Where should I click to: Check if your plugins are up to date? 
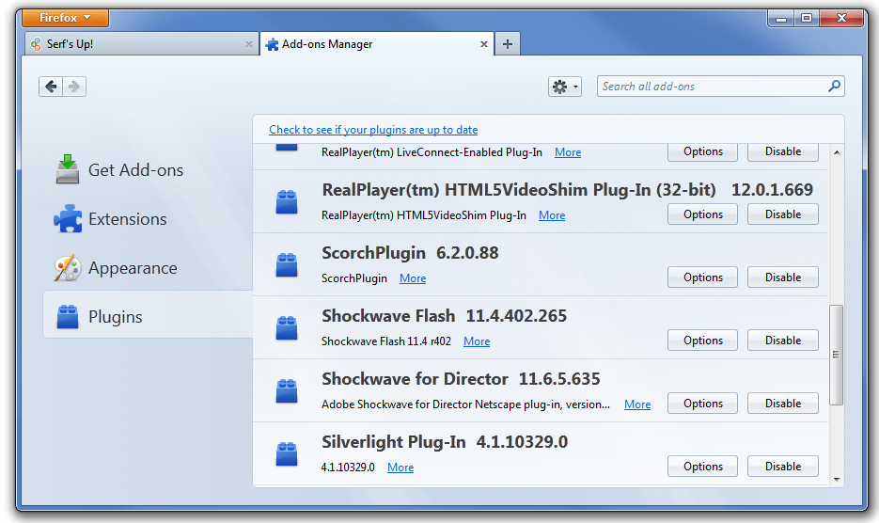pos(373,130)
